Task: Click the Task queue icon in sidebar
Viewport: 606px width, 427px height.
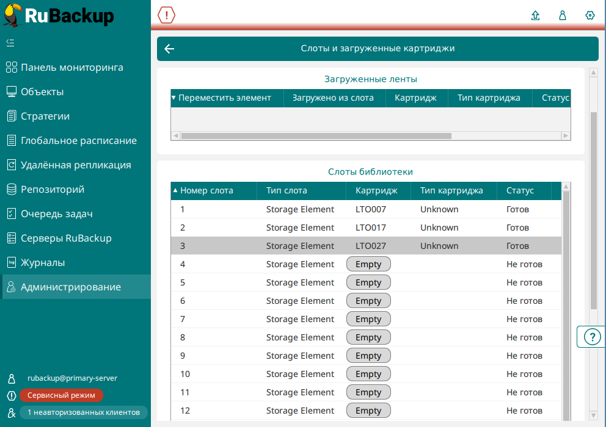Action: click(11, 213)
